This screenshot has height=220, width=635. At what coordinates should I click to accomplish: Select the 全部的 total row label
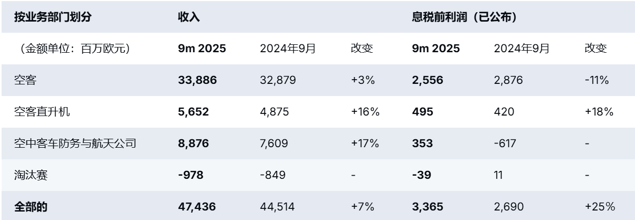click(x=31, y=206)
